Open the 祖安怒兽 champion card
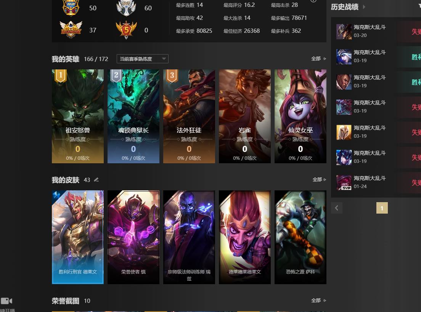421x312 pixels. click(77, 116)
